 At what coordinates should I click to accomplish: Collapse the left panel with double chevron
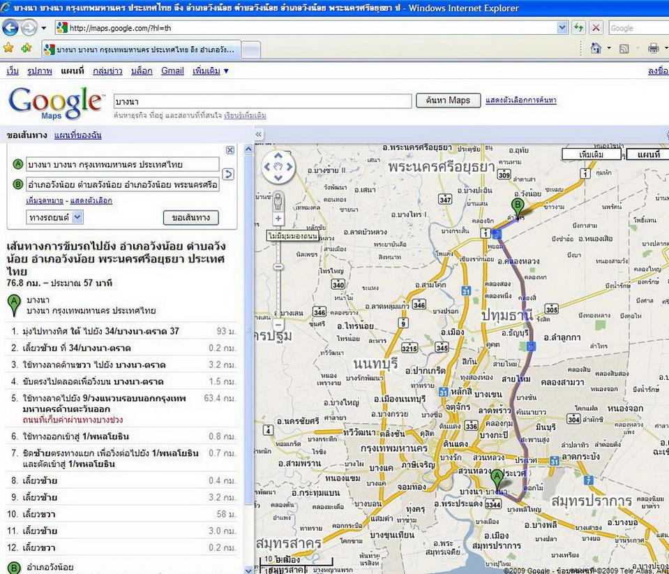259,135
